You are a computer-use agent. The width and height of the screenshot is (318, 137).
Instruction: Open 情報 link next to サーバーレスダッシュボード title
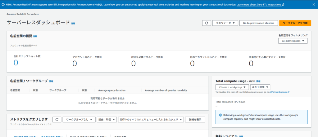[73, 24]
